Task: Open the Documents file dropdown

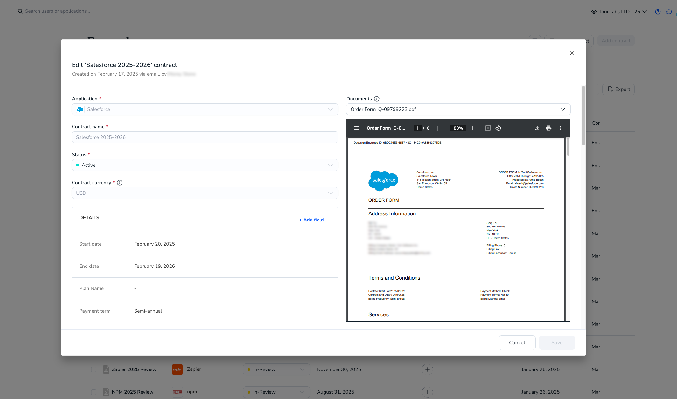Action: [x=458, y=109]
